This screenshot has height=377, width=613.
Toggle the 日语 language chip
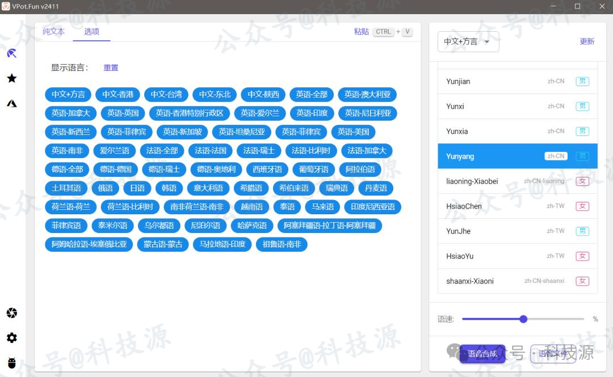[x=137, y=188]
